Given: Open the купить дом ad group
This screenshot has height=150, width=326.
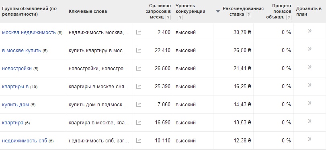Looking at the screenshot, I should click(15, 105).
